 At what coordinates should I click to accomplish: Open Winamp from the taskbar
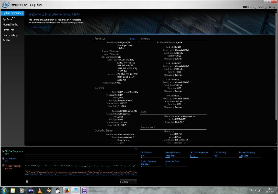click(49, 190)
